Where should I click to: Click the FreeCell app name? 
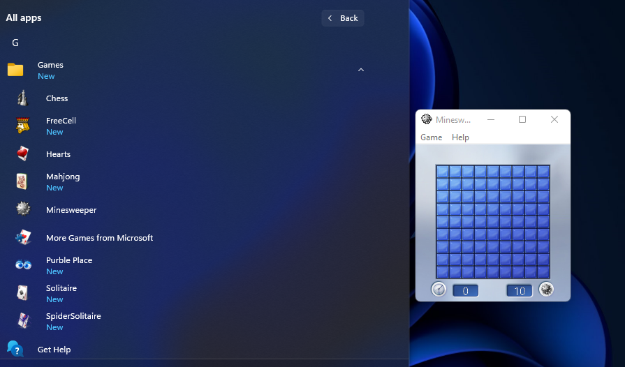click(61, 121)
